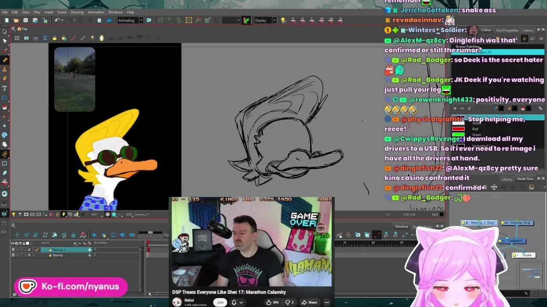The height and width of the screenshot is (307, 547).
Task: Switch to the Timeline tab
Action: (401, 226)
